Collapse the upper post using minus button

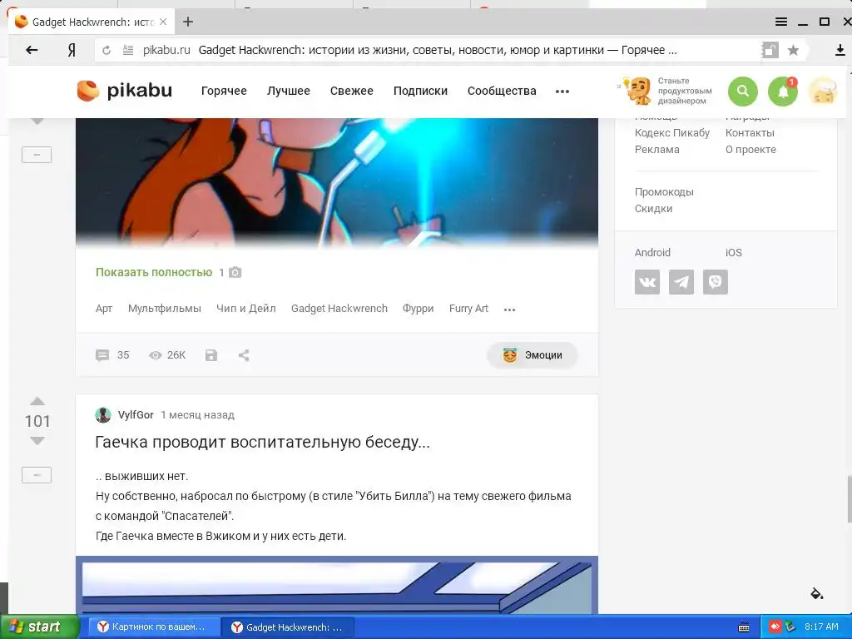pos(37,155)
